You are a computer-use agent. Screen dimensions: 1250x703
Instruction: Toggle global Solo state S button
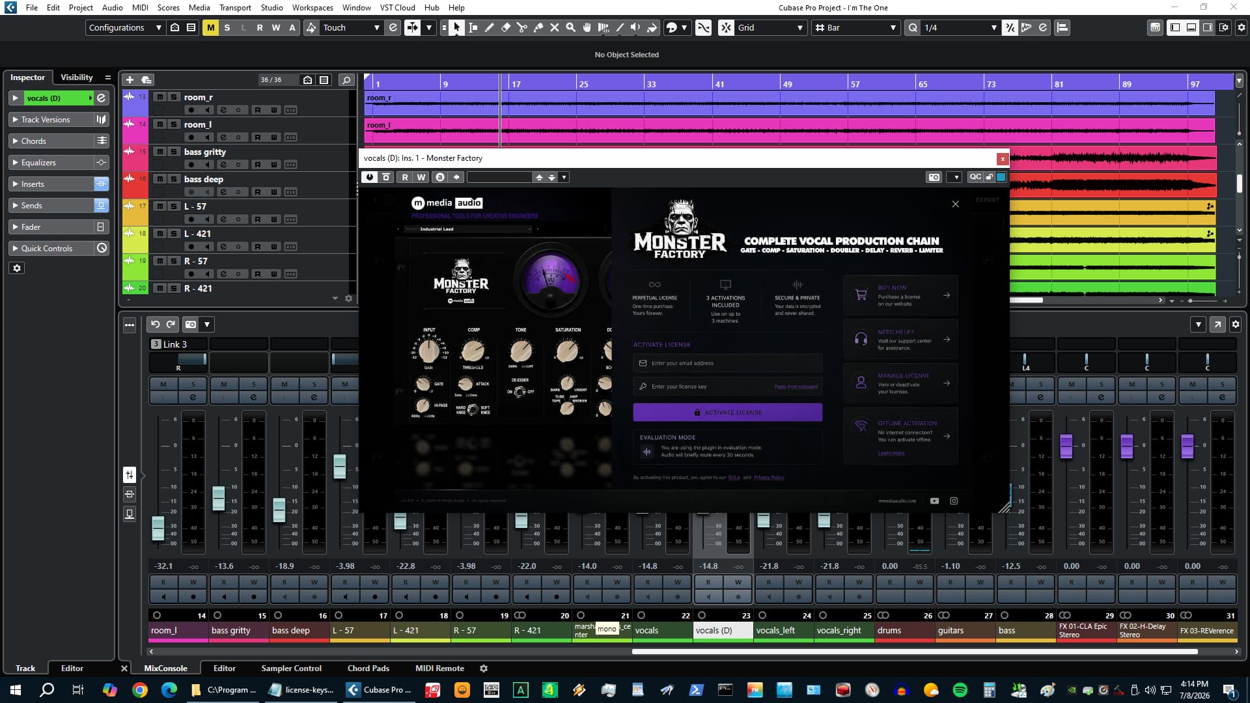[227, 27]
